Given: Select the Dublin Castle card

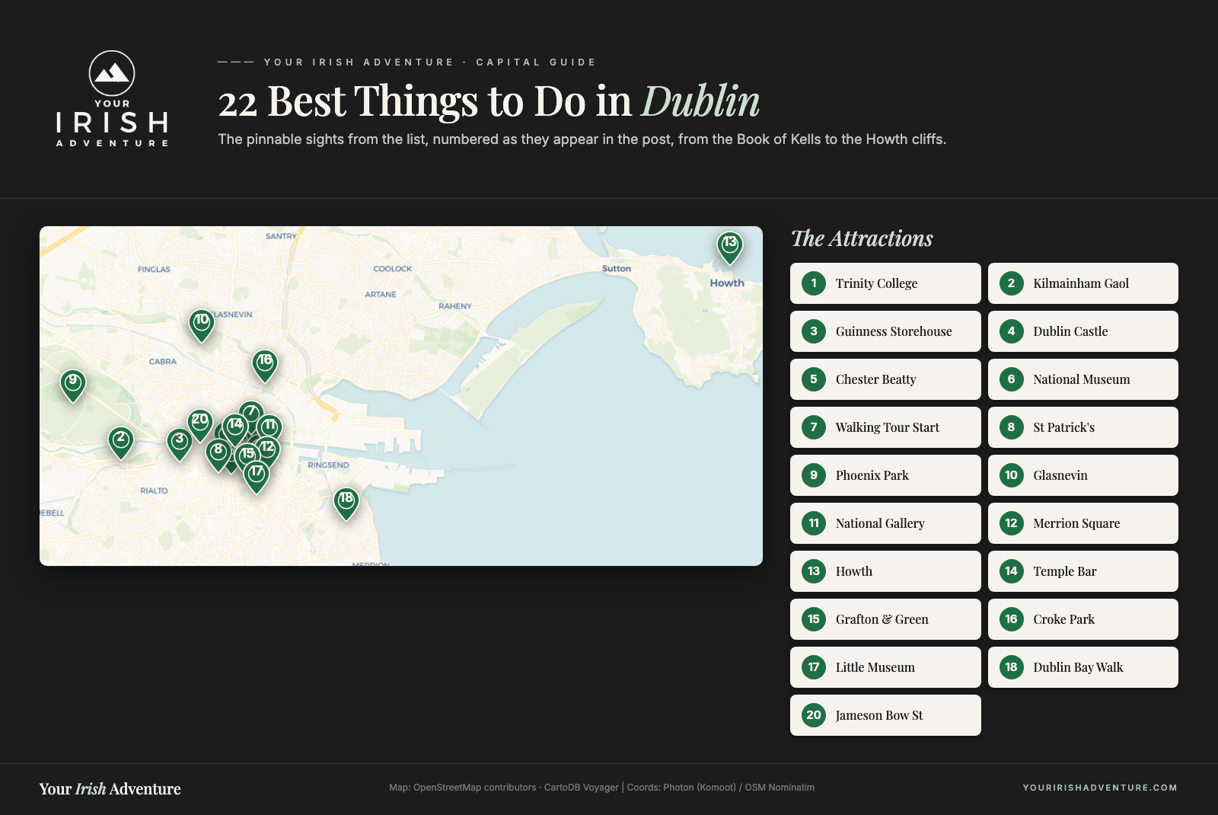Looking at the screenshot, I should (1083, 331).
